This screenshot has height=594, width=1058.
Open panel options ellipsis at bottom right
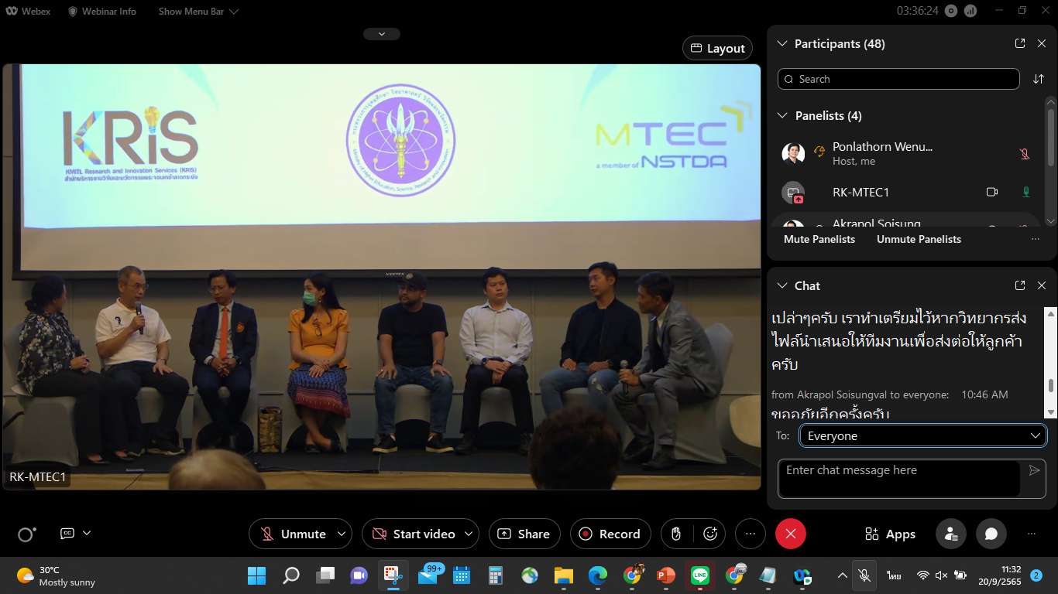coord(1032,534)
